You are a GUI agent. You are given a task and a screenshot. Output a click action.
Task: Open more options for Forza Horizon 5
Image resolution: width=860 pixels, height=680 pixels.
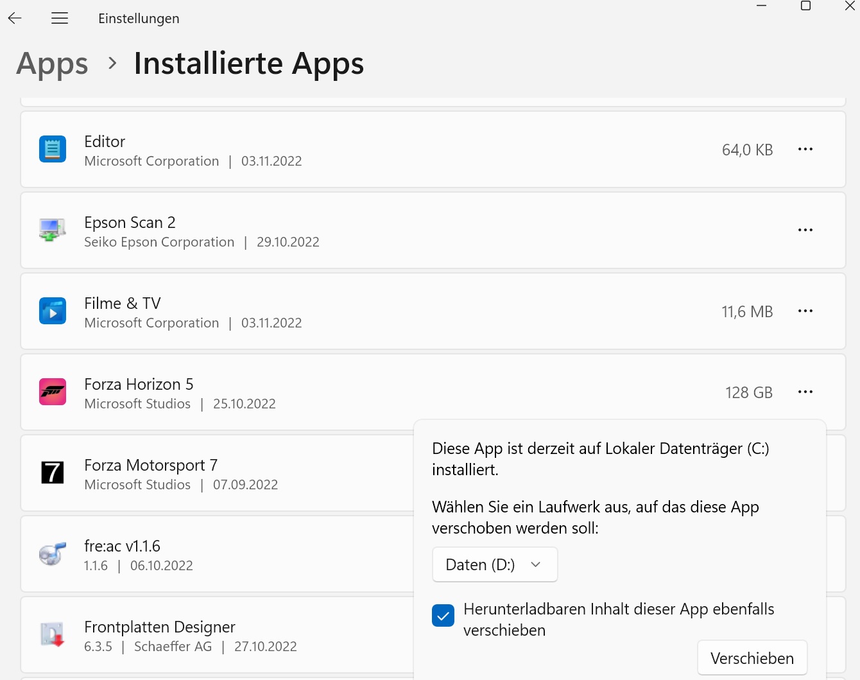pyautogui.click(x=805, y=392)
